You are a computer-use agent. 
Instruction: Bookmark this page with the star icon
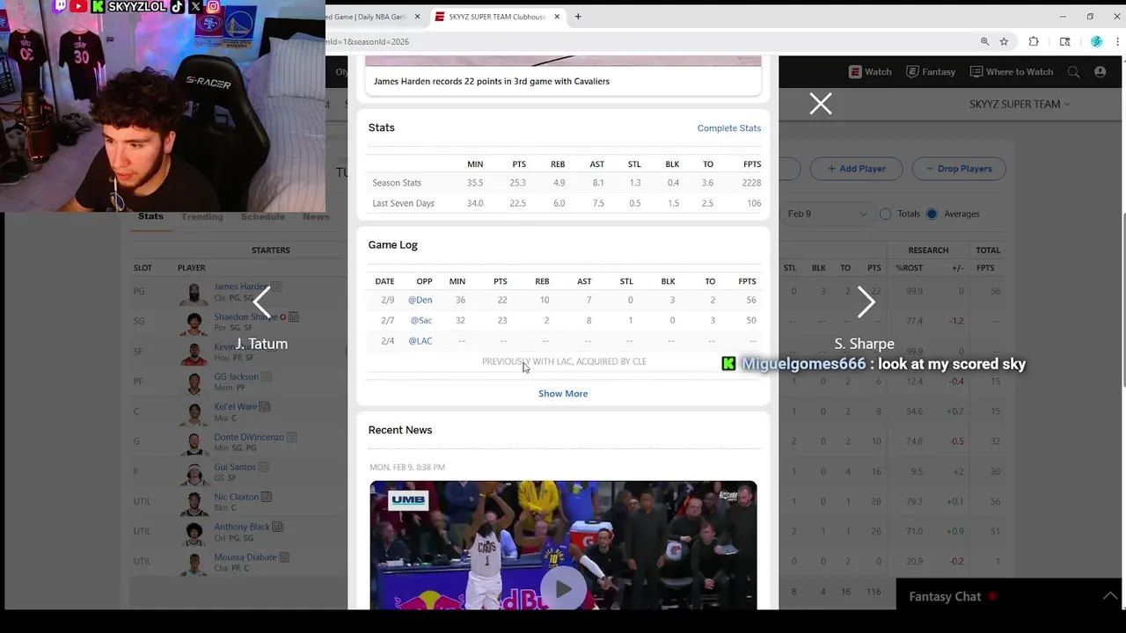point(1004,41)
